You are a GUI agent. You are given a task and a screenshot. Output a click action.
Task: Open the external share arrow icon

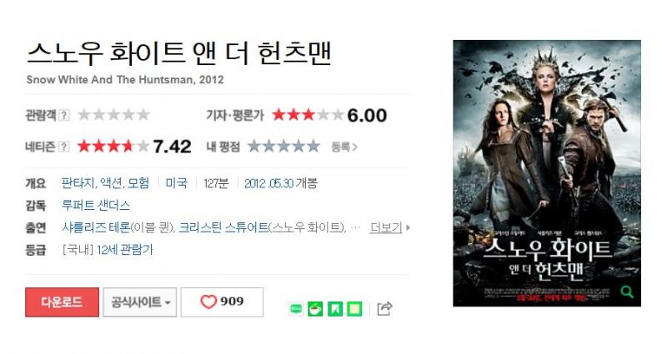pyautogui.click(x=384, y=308)
